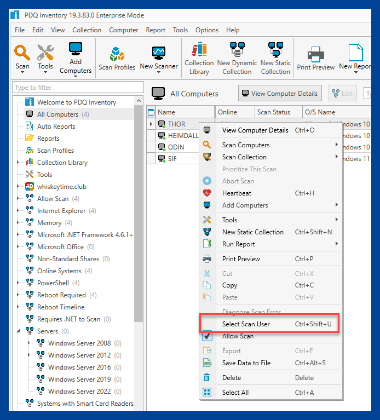380x420 pixels.
Task: Open the Add Computers toolbar dropdown arrow
Action: coord(76,76)
